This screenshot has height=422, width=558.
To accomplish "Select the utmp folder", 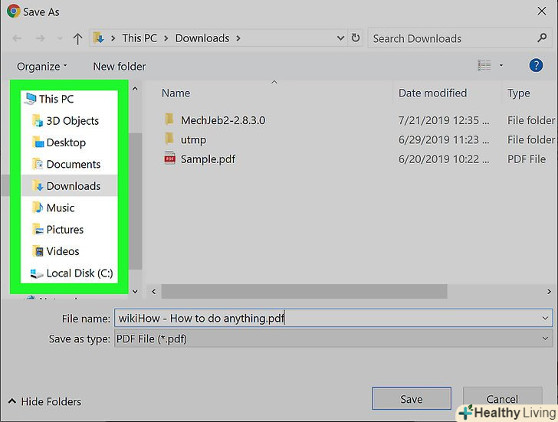I will pyautogui.click(x=193, y=139).
